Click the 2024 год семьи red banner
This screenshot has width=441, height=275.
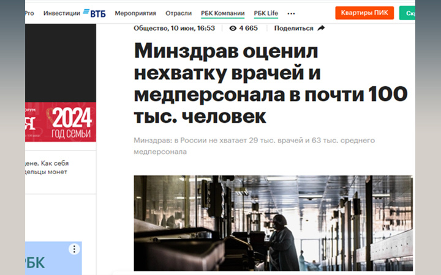click(61, 122)
